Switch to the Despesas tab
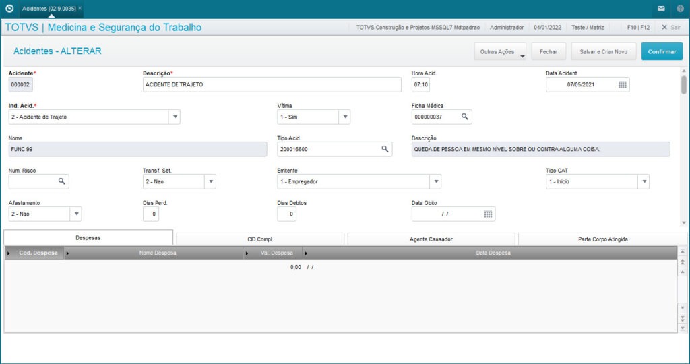Viewport: 690px width, 364px height. click(88, 238)
